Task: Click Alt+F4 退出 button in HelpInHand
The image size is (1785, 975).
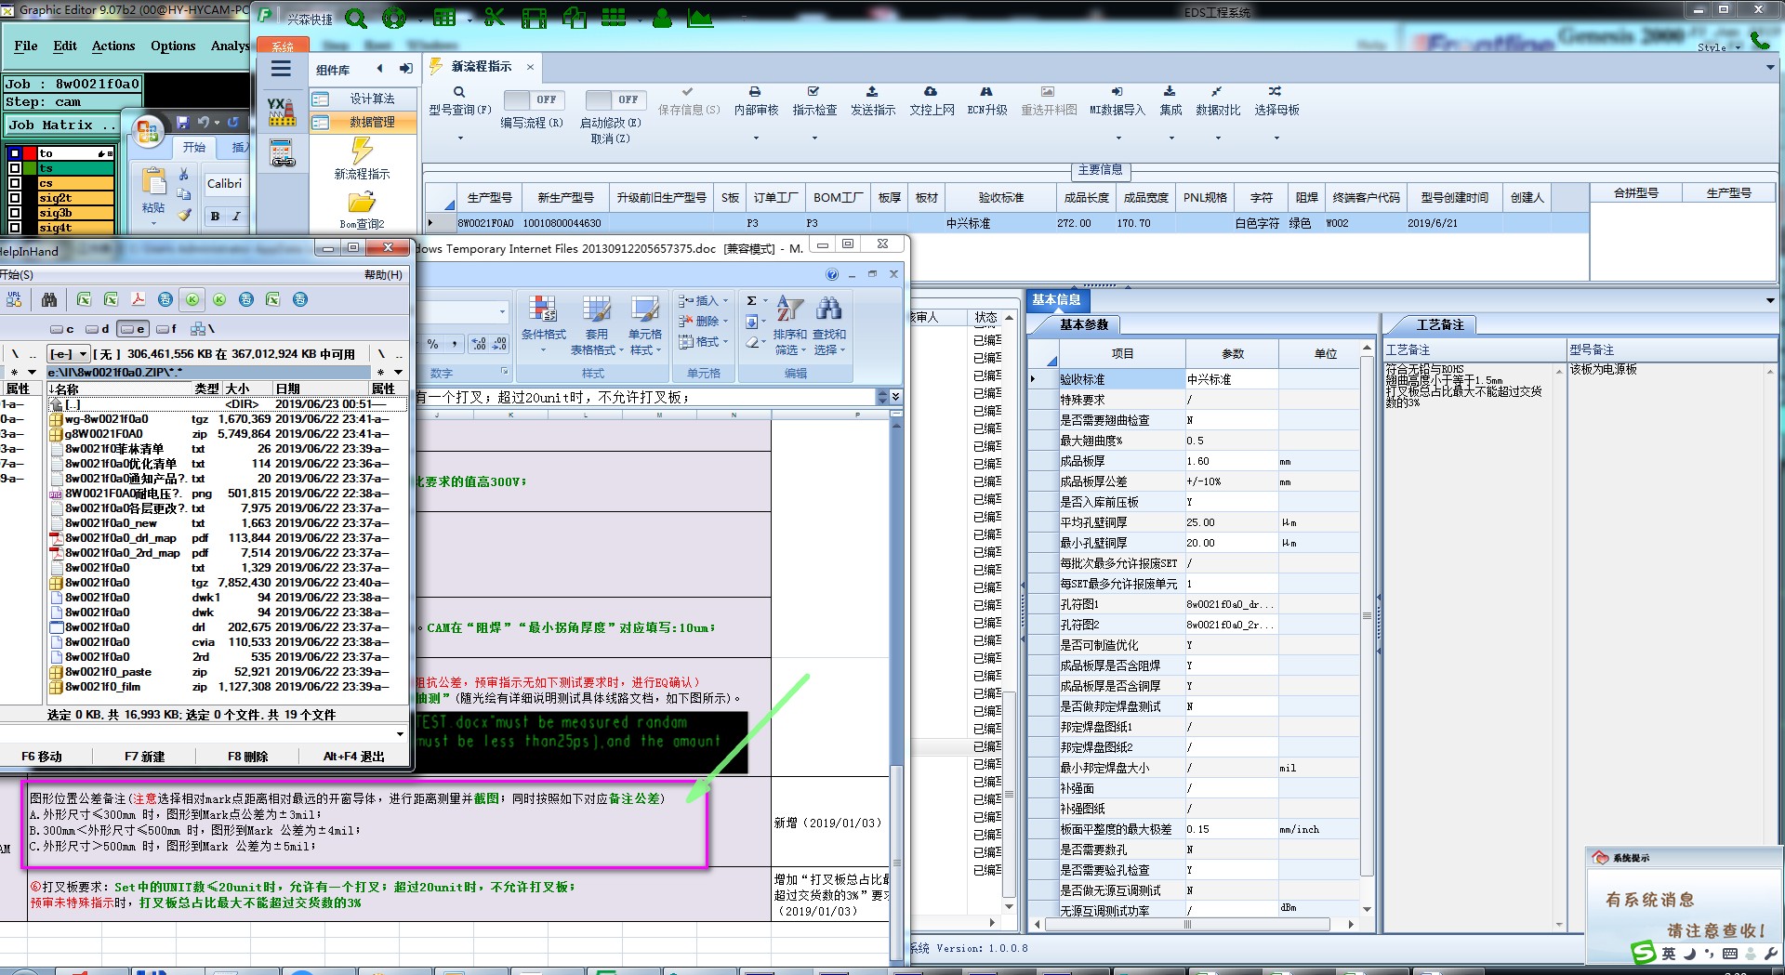Action: click(354, 757)
